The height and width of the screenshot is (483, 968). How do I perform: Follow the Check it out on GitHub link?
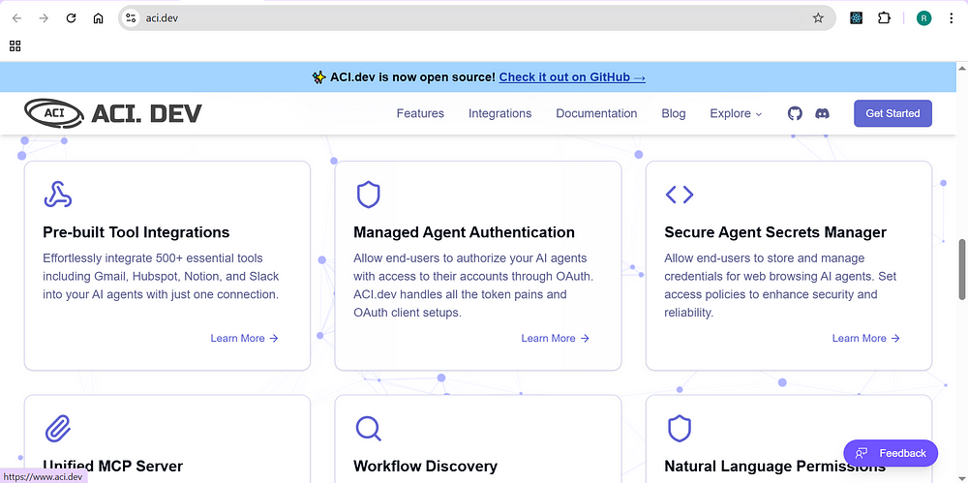tap(572, 77)
